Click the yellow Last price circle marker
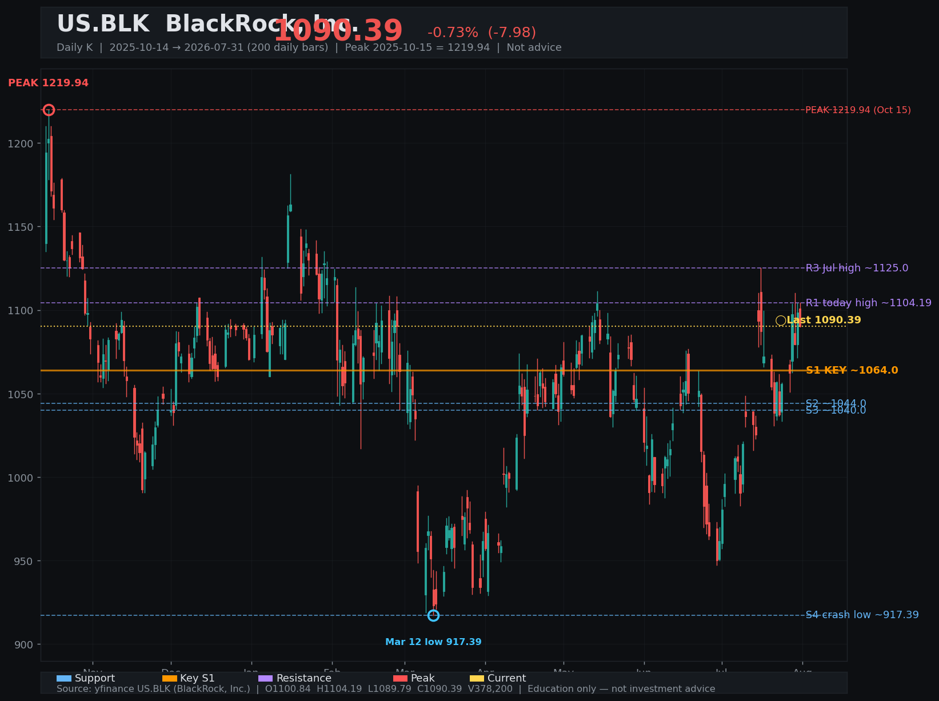This screenshot has height=701, width=939. [781, 321]
